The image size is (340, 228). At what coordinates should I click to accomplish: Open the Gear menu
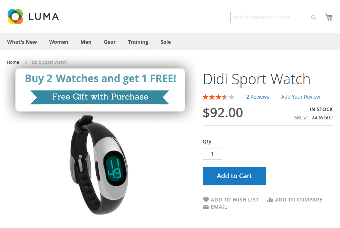tap(110, 42)
